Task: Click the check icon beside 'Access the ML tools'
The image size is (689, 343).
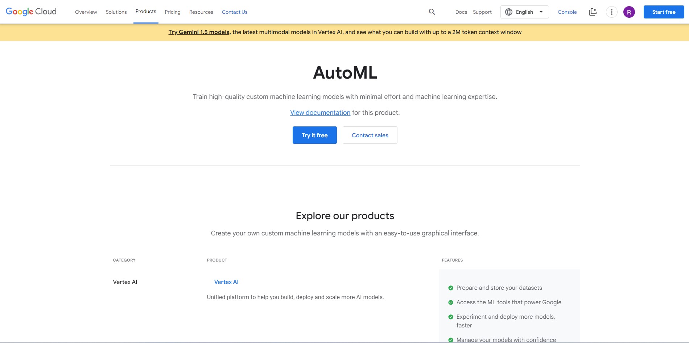Action: point(451,302)
